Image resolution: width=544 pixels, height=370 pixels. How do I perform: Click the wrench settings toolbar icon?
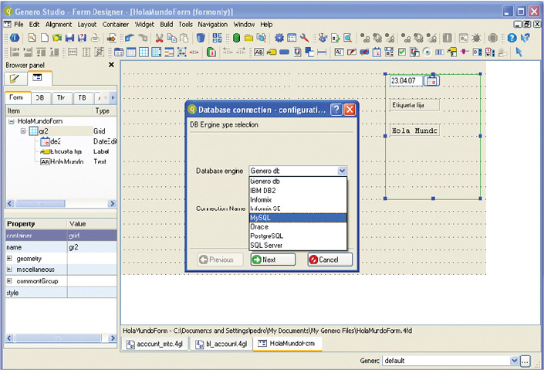click(305, 38)
